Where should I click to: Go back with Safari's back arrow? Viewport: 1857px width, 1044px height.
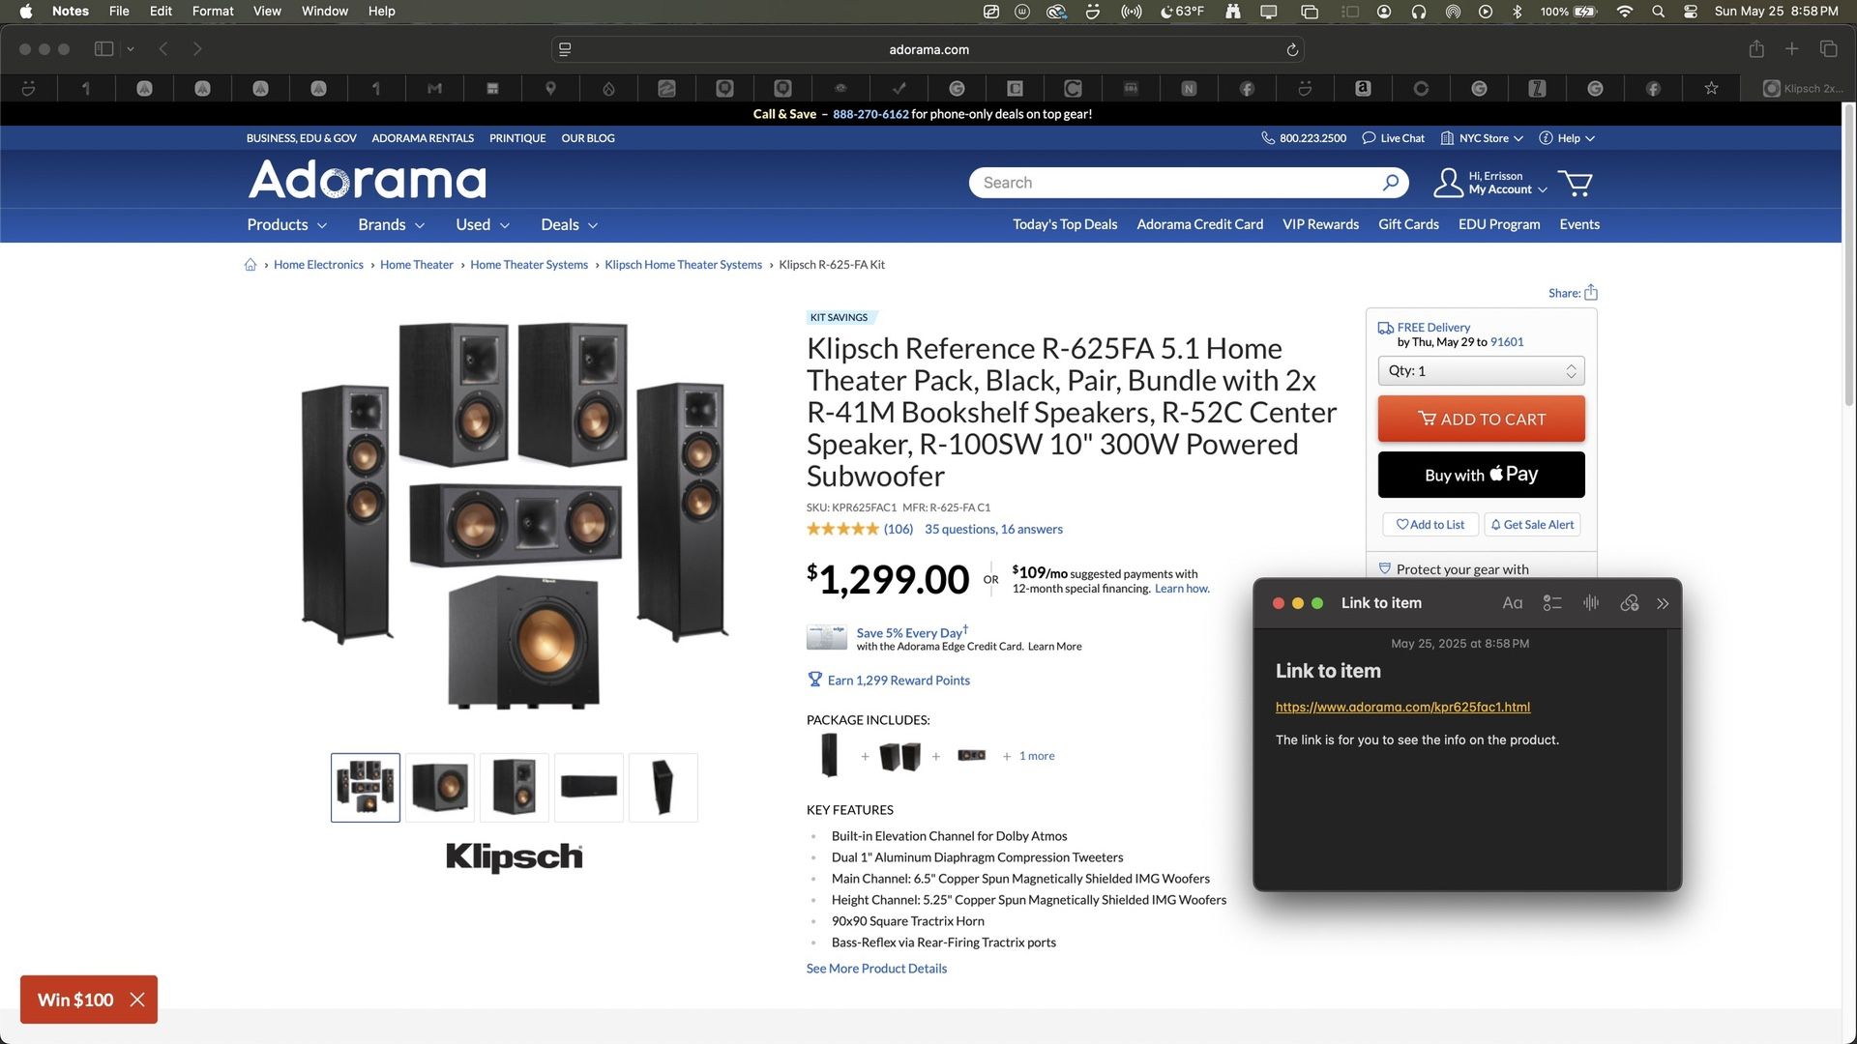[163, 49]
